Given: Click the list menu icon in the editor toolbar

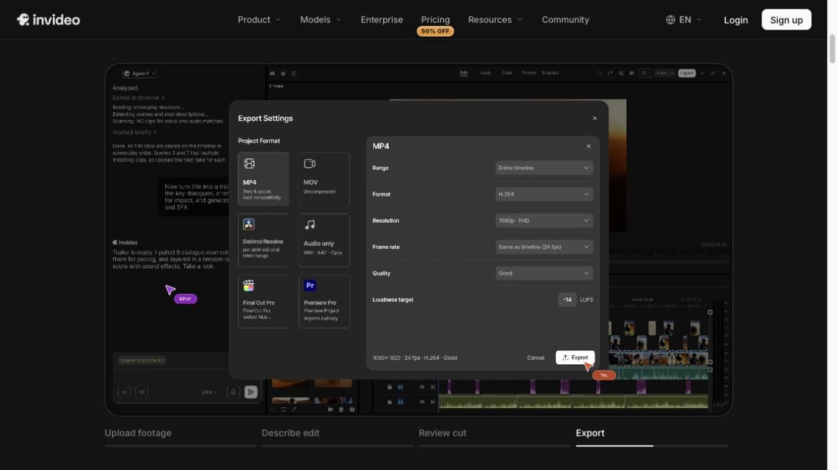Looking at the screenshot, I should point(272,73).
